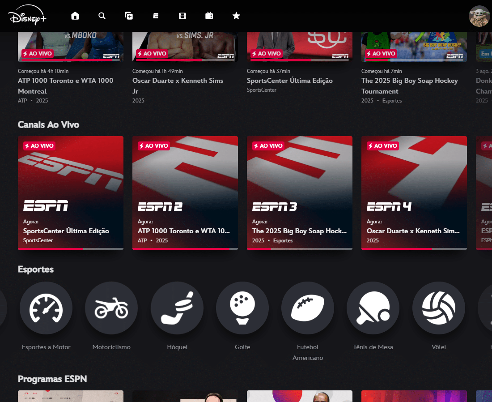Image resolution: width=492 pixels, height=402 pixels.
Task: Click title ATP 1000 Toronto e WTA 1000 Montreal
Action: coord(66,86)
